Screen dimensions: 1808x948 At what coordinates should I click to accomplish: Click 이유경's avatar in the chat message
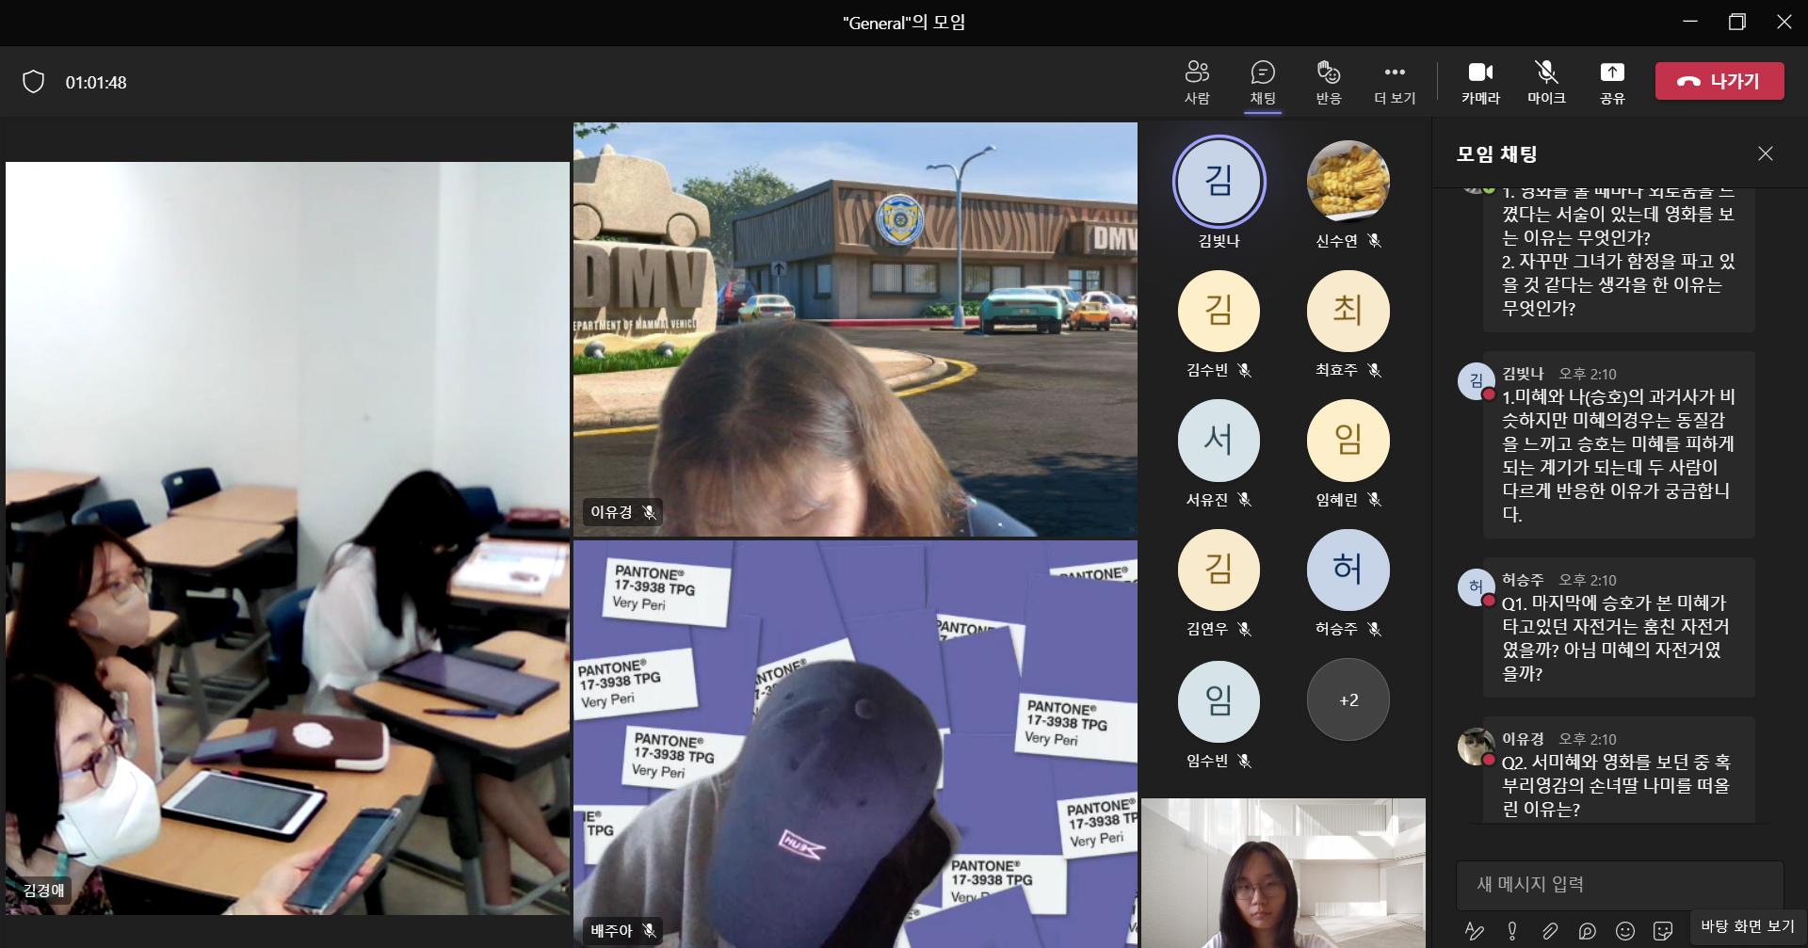1476,747
